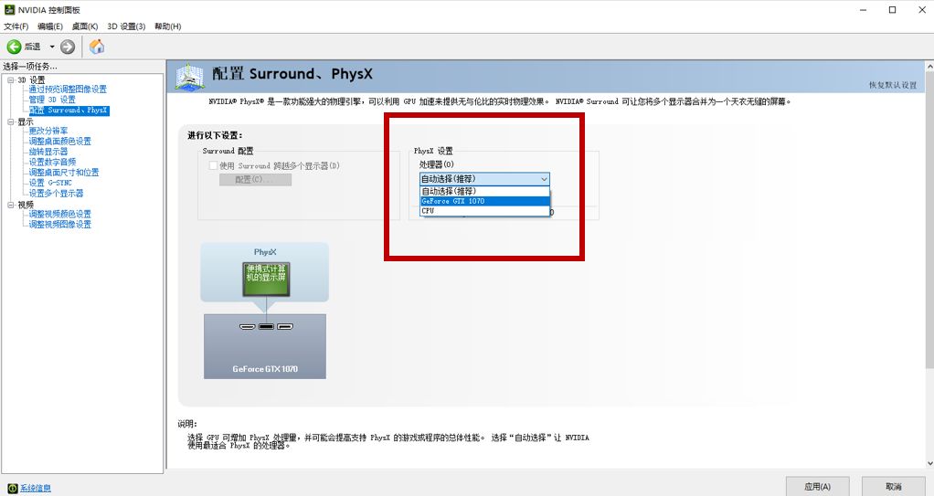This screenshot has width=934, height=496.
Task: Open the Back history dropdown arrow
Action: 52,47
